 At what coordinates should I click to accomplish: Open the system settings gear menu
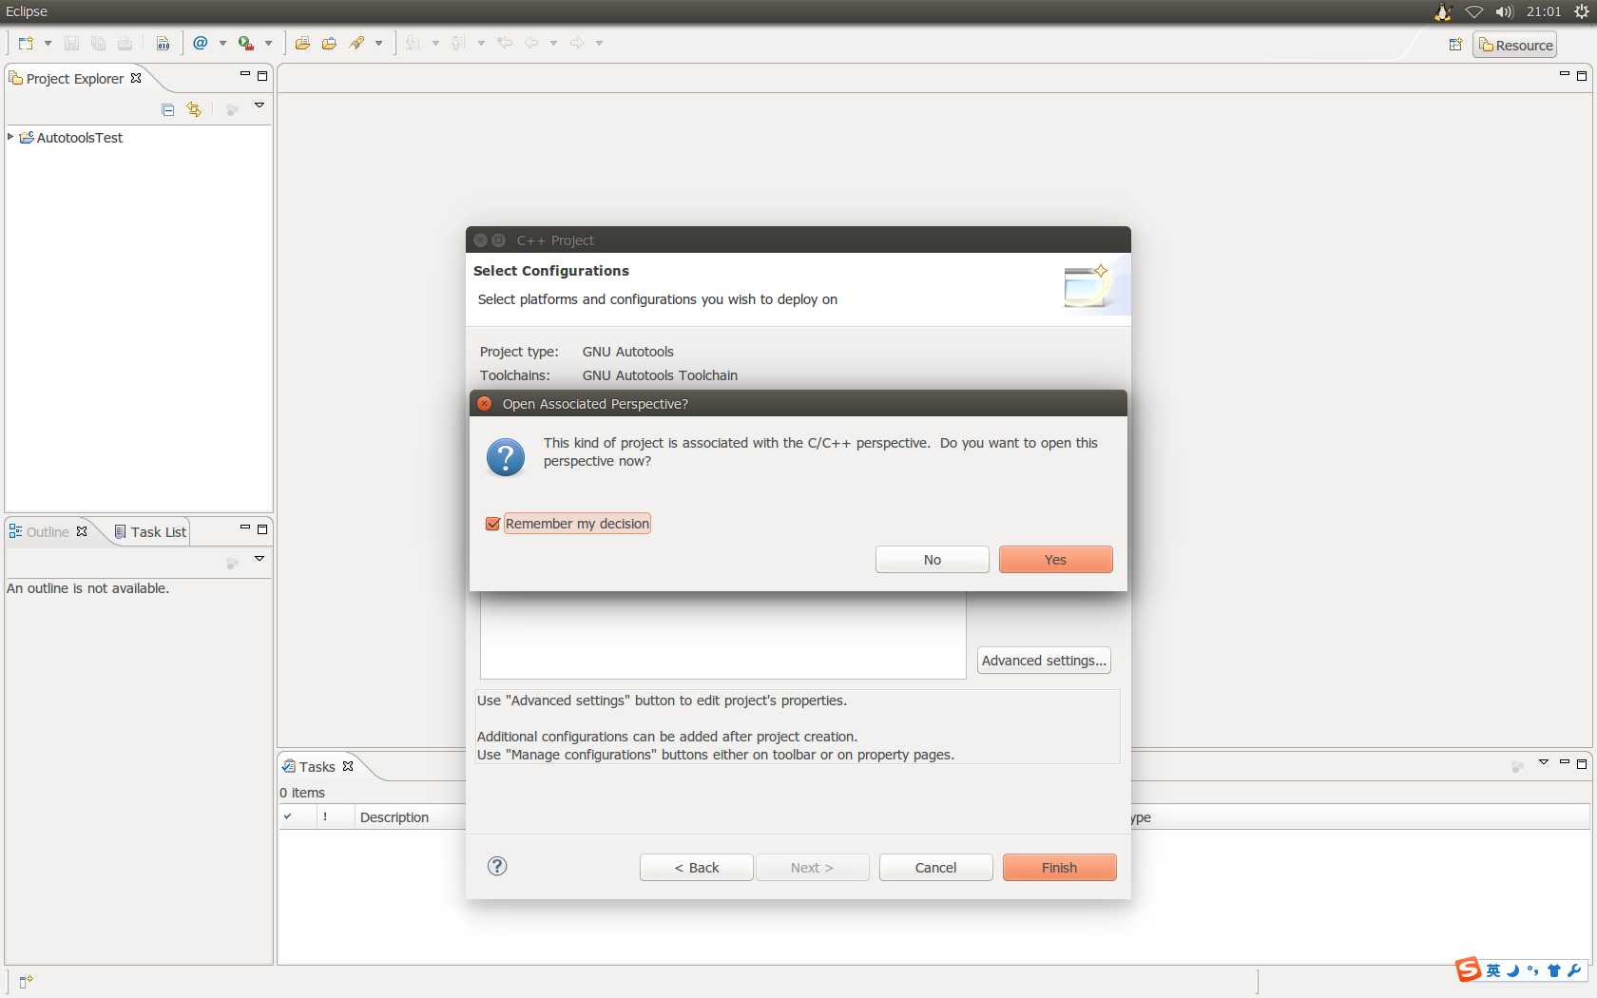1581,11
